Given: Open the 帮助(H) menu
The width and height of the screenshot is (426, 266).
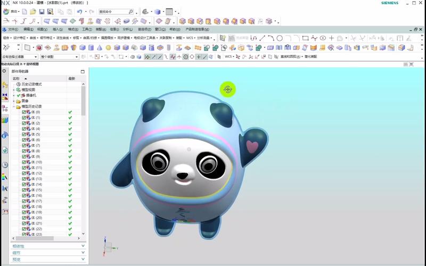Looking at the screenshot, I should (175, 29).
